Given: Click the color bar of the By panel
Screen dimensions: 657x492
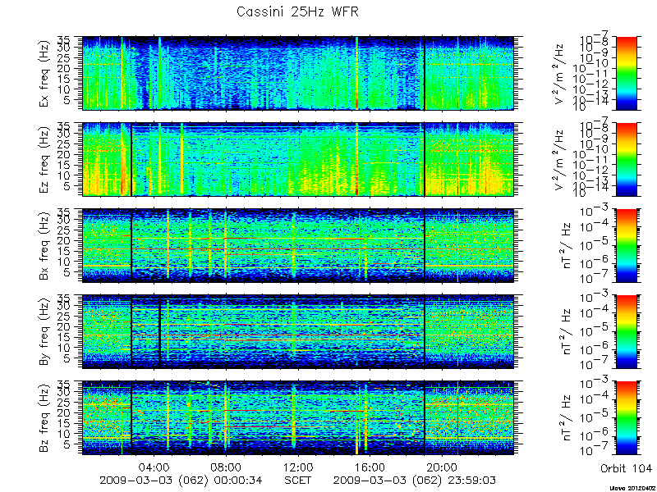Looking at the screenshot, I should pos(626,332).
